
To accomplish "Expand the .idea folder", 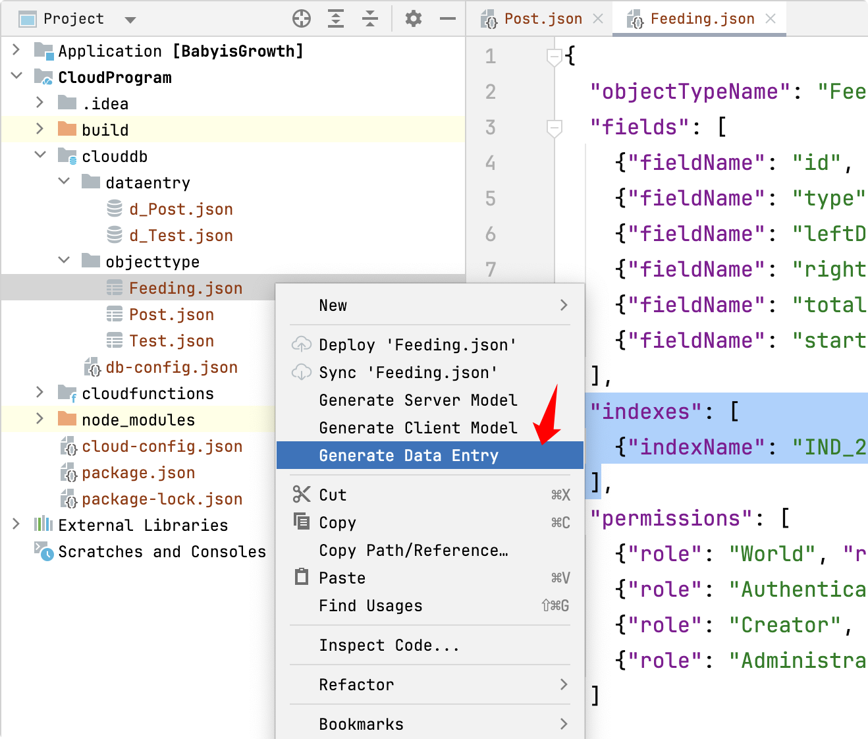I will click(x=40, y=103).
